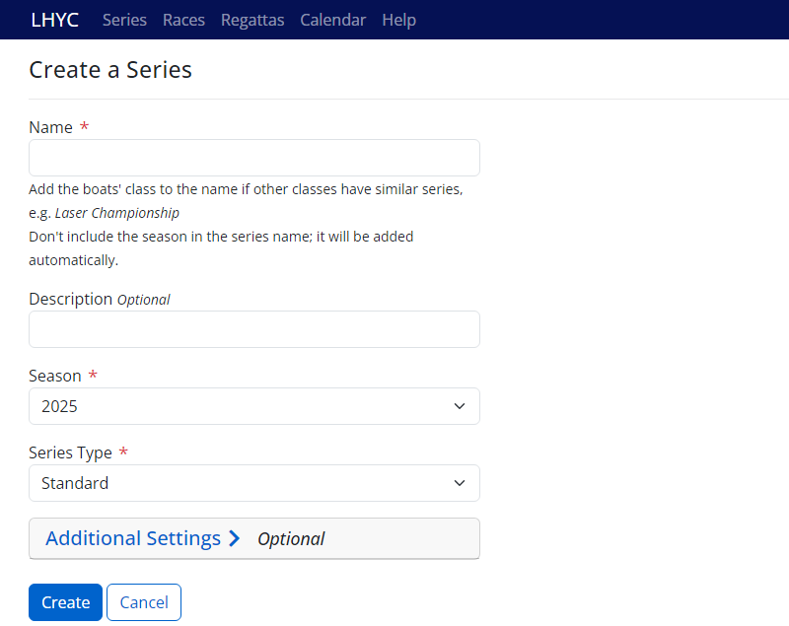Image resolution: width=789 pixels, height=626 pixels.
Task: Click the Description input field
Action: tap(254, 328)
